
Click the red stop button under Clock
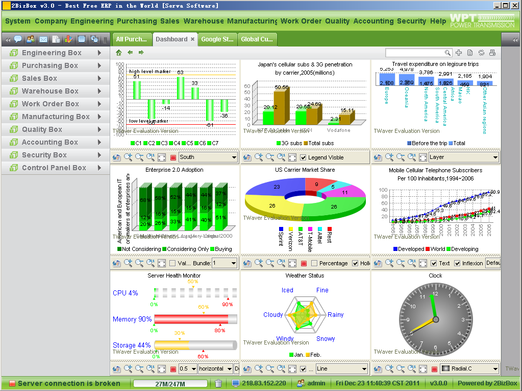434,369
